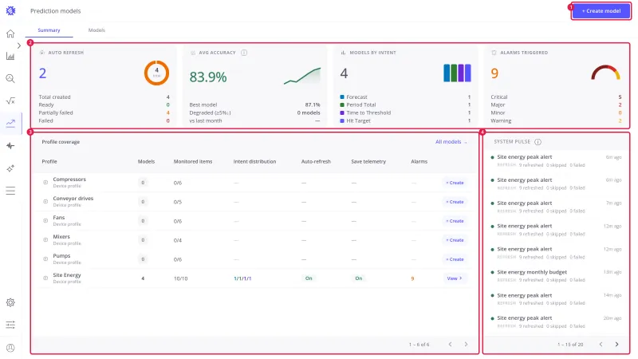The height and width of the screenshot is (359, 638).
Task: Go to next page of System Pulse
Action: (x=616, y=345)
